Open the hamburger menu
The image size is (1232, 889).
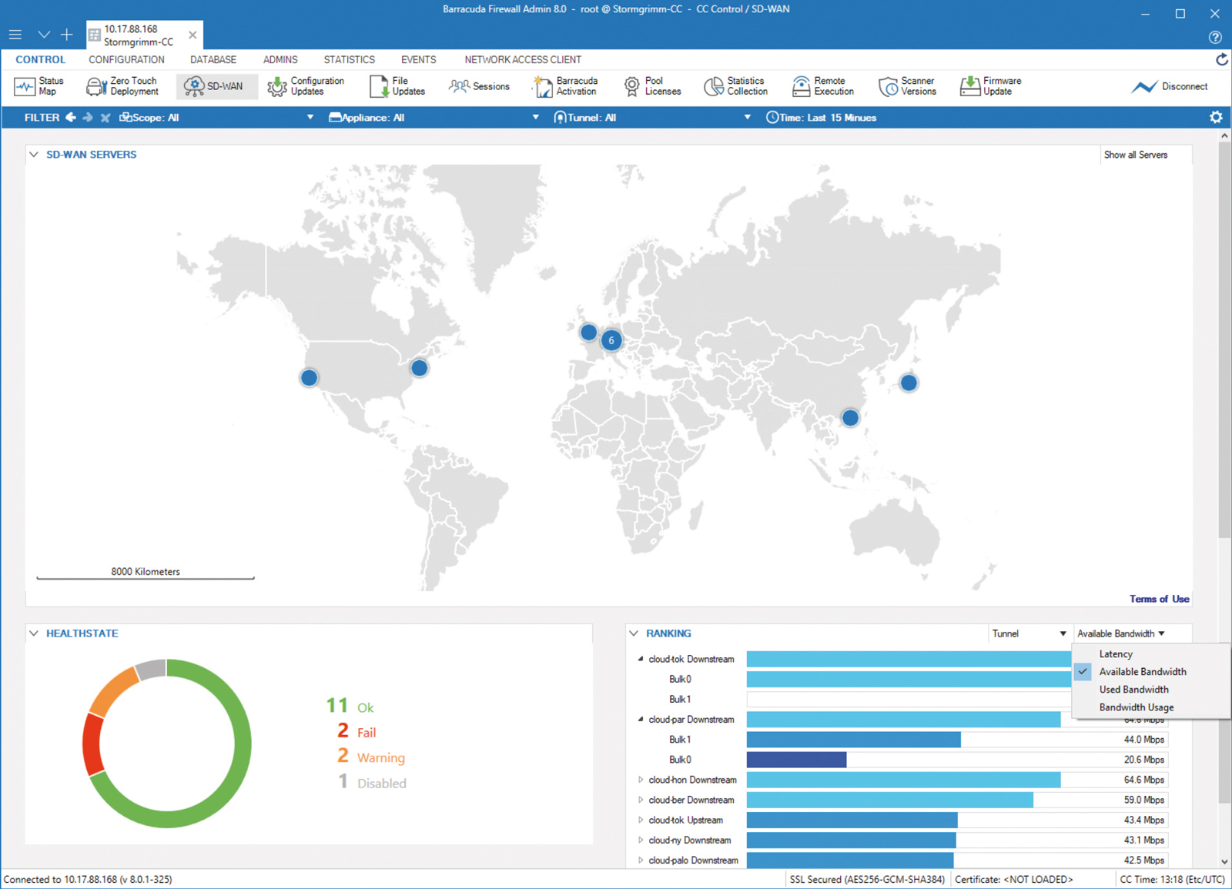15,35
